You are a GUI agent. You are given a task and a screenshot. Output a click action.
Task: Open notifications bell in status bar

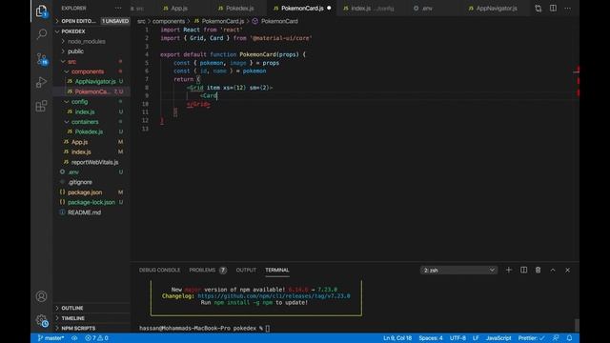(x=570, y=338)
